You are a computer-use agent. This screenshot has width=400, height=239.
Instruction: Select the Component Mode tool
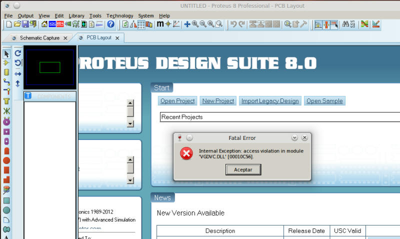[x=6, y=62]
